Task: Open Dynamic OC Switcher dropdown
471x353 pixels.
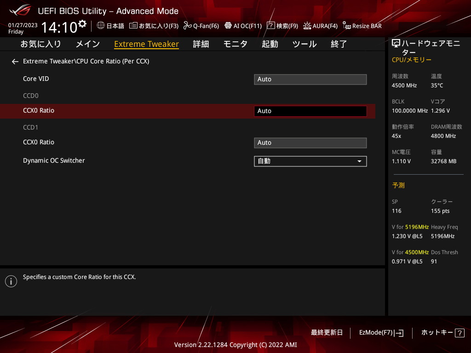Action: pyautogui.click(x=310, y=161)
